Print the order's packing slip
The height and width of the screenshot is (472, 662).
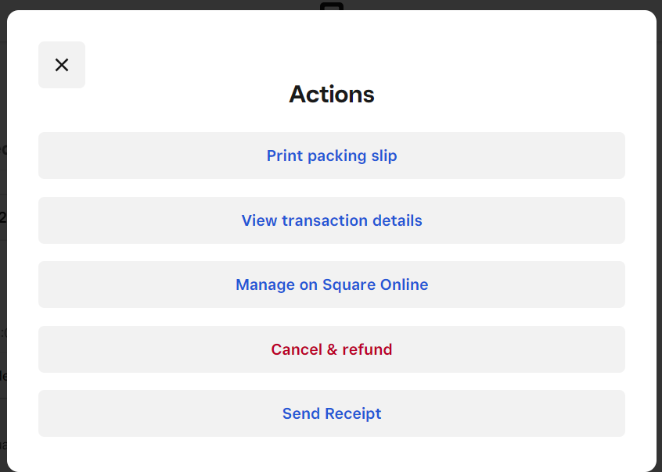point(332,156)
